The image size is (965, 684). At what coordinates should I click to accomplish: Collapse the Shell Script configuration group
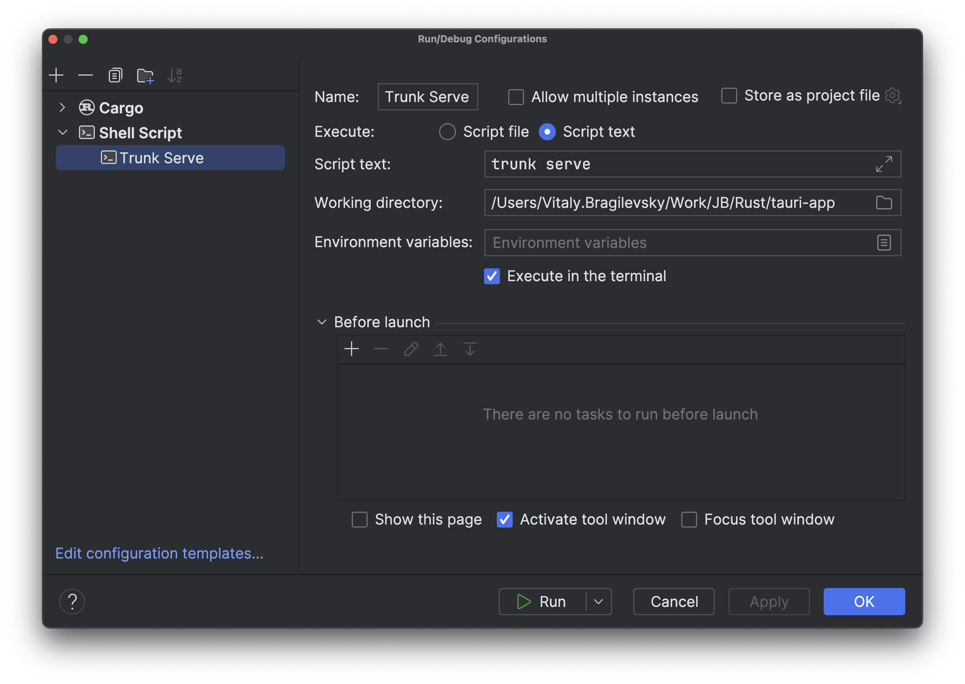(62, 133)
